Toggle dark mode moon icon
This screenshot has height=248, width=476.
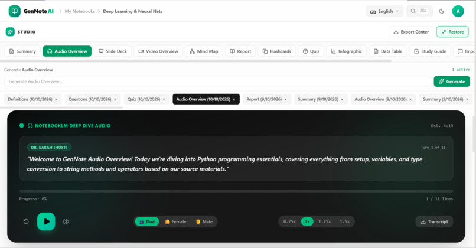pos(442,11)
